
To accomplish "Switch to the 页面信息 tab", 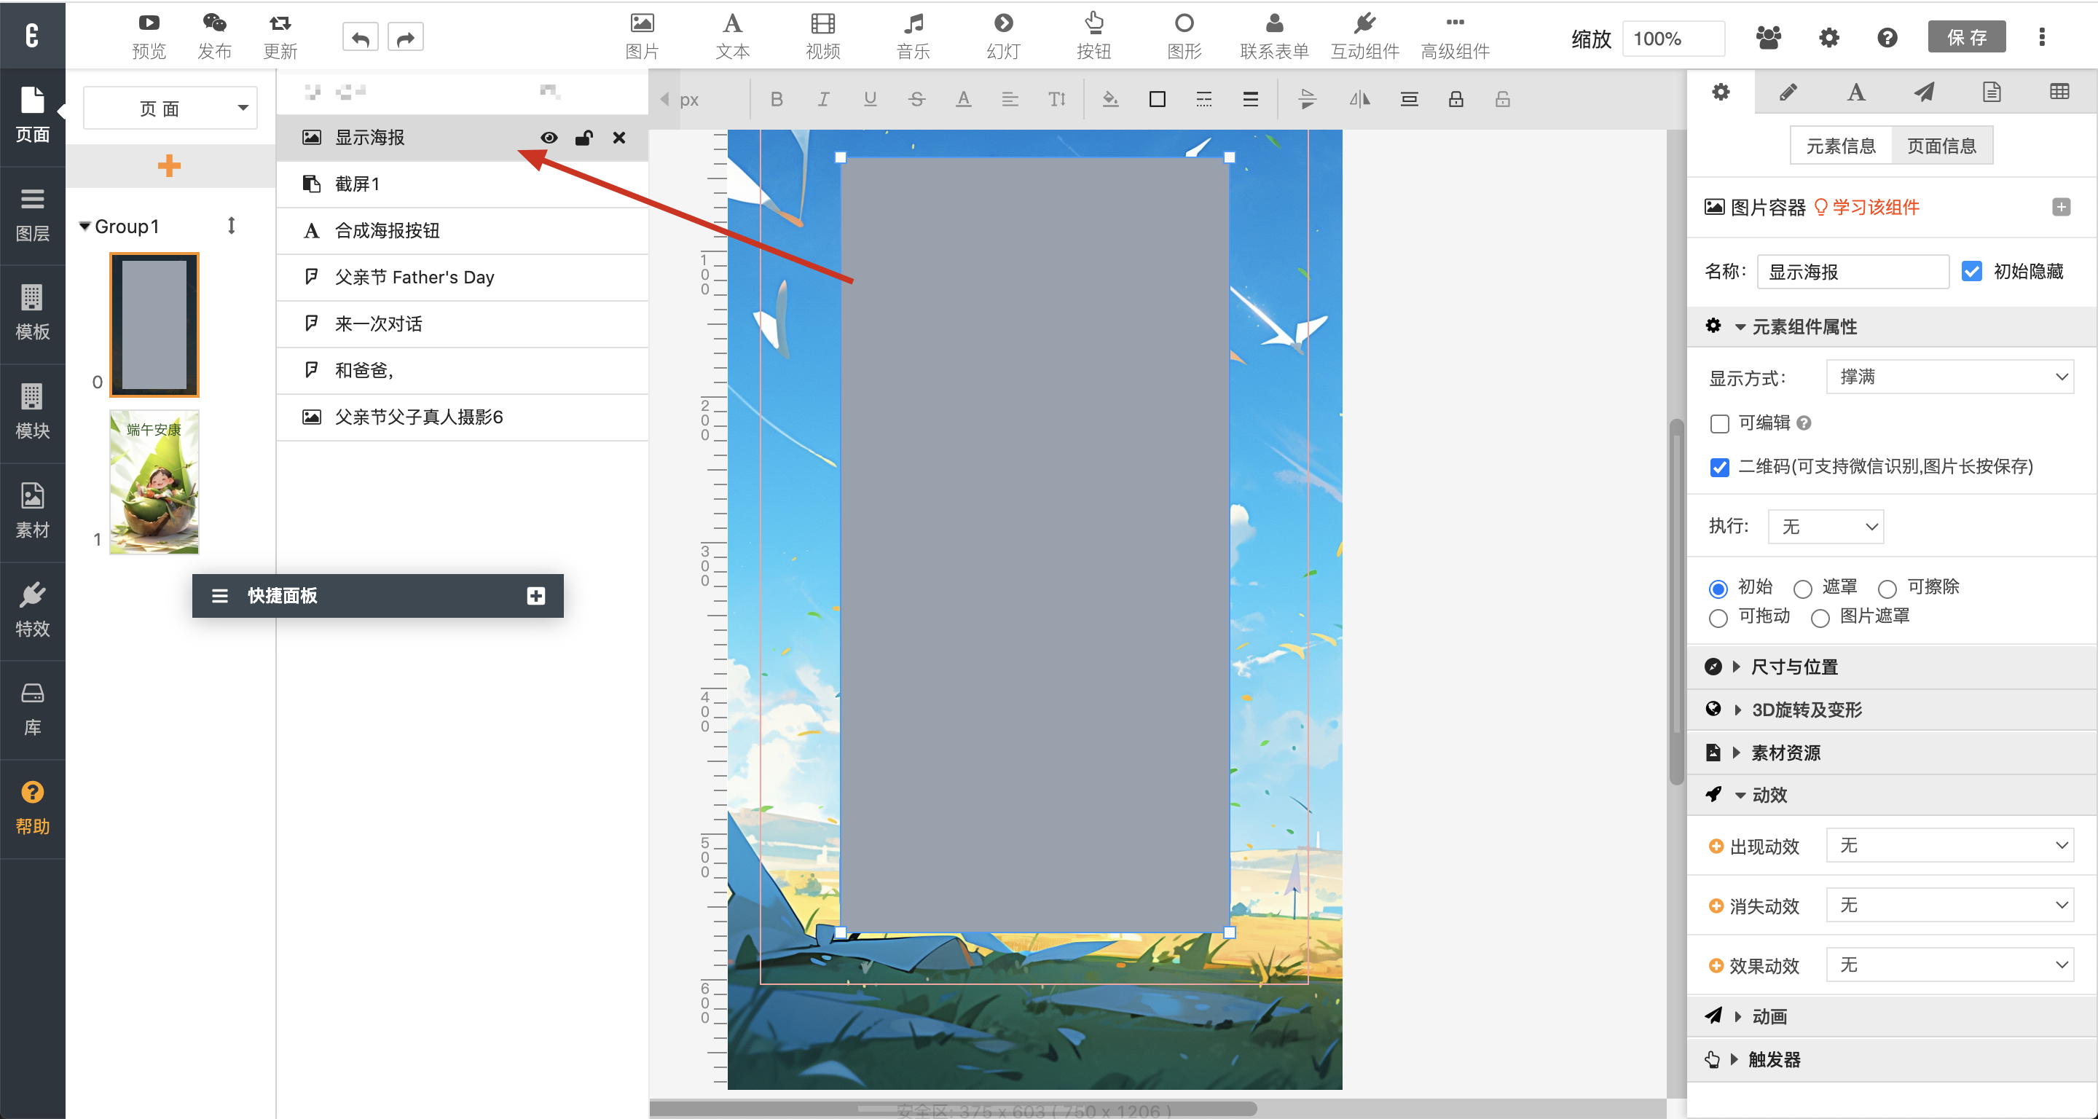I will [1941, 146].
